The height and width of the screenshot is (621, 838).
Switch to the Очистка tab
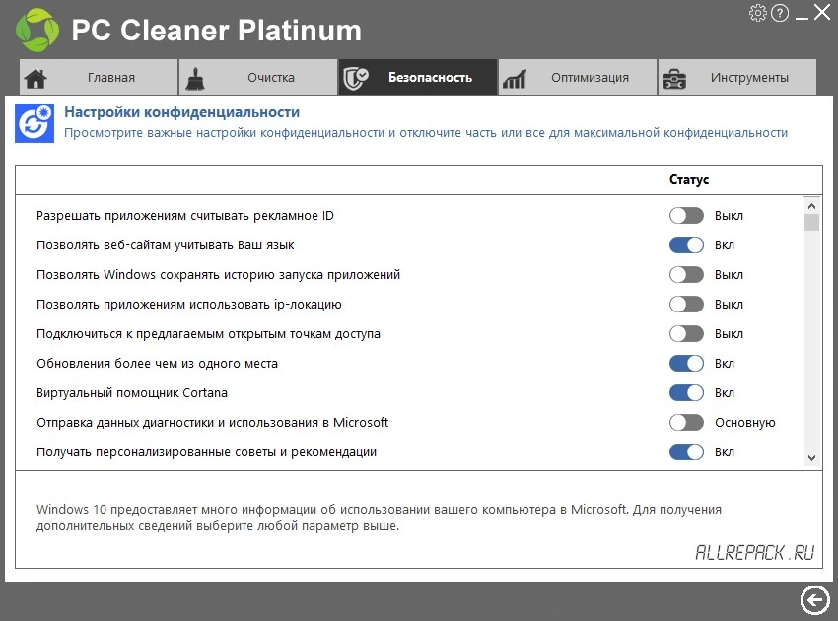pyautogui.click(x=258, y=78)
